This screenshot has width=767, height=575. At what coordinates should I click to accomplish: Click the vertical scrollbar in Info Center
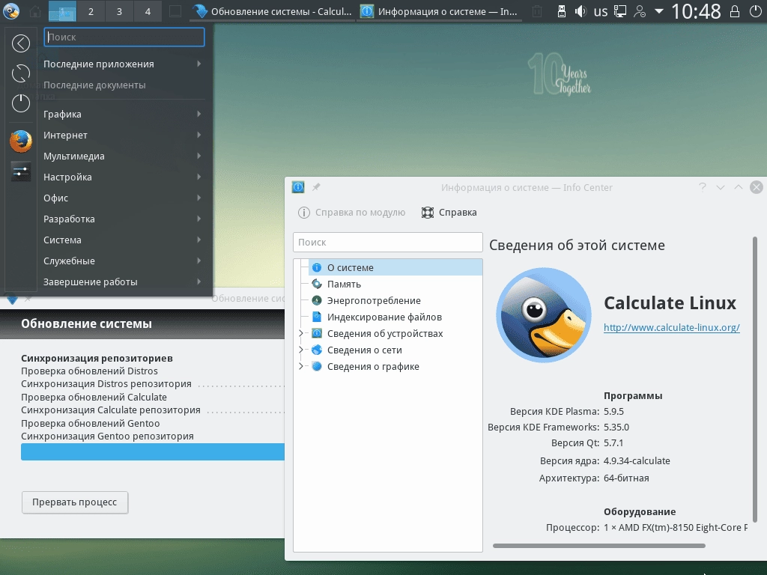click(x=755, y=380)
